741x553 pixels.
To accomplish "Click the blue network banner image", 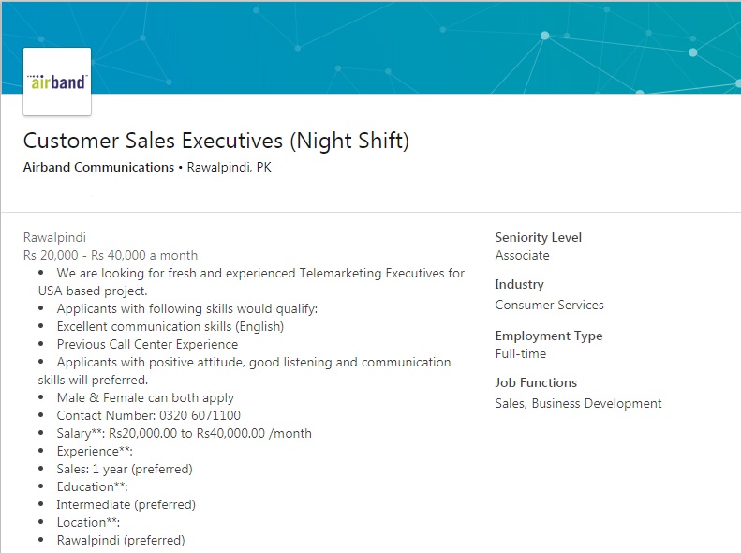I will pos(422,47).
